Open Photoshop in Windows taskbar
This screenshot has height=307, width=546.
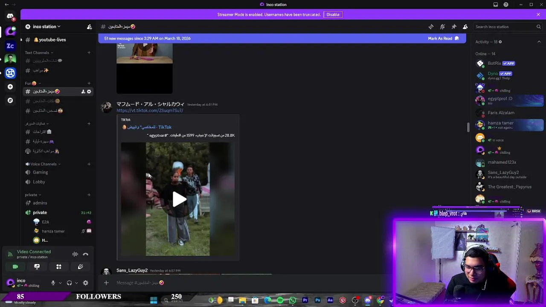tap(317, 301)
